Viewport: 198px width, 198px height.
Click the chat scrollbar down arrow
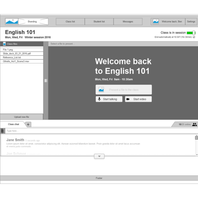(197, 154)
